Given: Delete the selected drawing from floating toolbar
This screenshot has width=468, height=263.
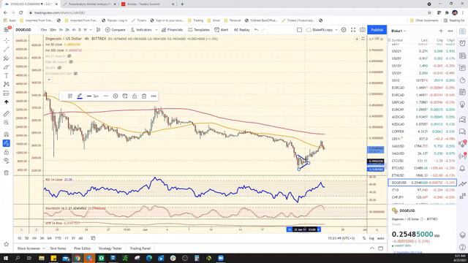Looking at the screenshot, I should point(144,96).
